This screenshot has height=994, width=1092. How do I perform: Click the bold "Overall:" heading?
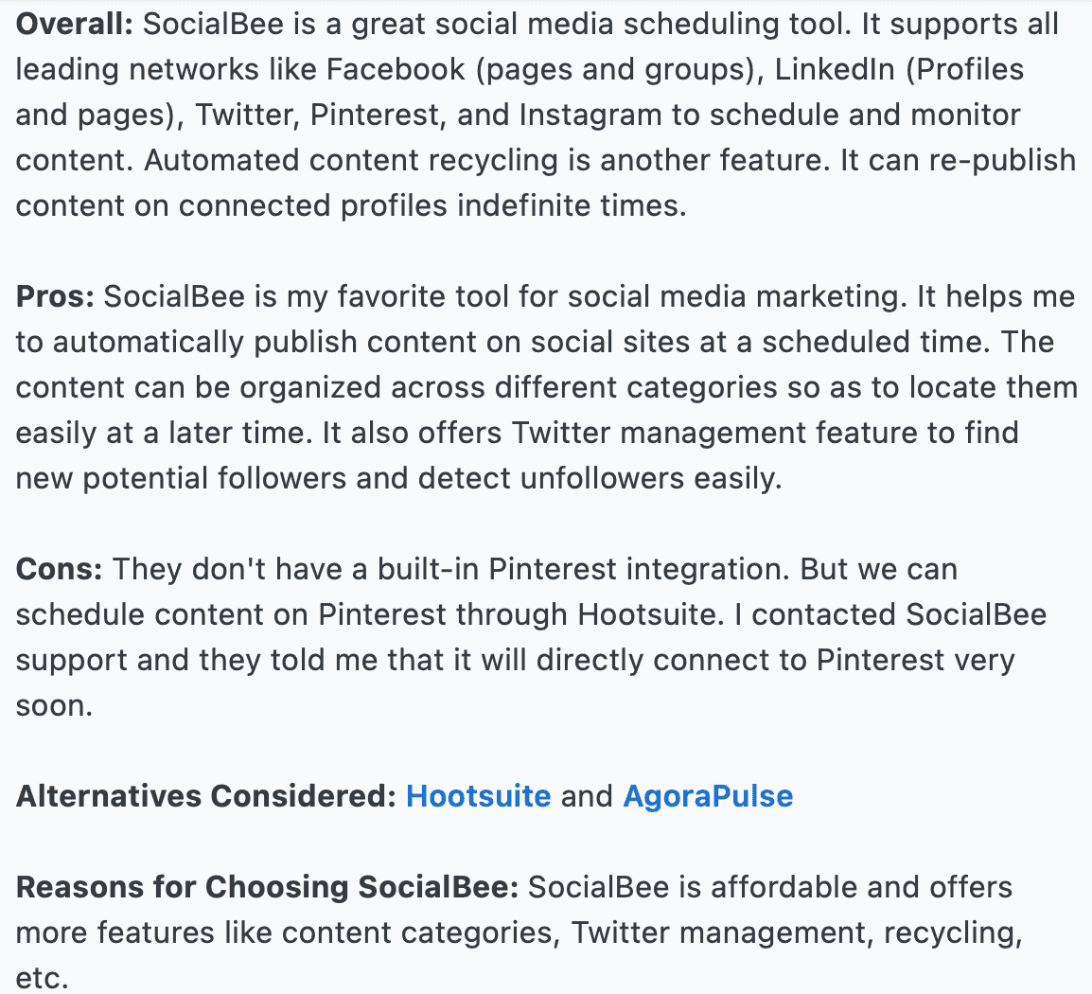(75, 24)
